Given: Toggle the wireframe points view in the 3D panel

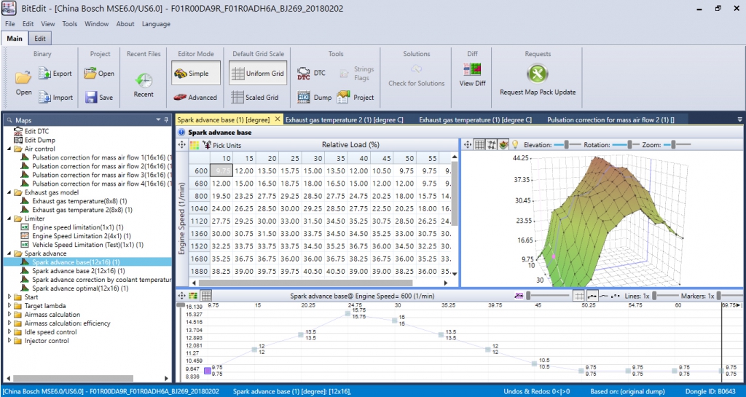Looking at the screenshot, I should click(x=492, y=144).
